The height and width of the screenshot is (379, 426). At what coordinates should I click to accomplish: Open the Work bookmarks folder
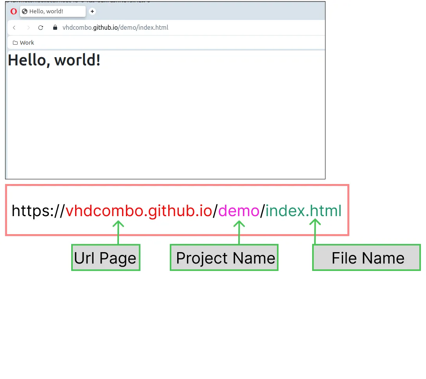[x=23, y=43]
